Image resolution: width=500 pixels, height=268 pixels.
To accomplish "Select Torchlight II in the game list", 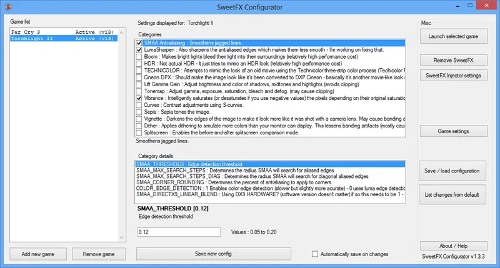I will 64,38.
